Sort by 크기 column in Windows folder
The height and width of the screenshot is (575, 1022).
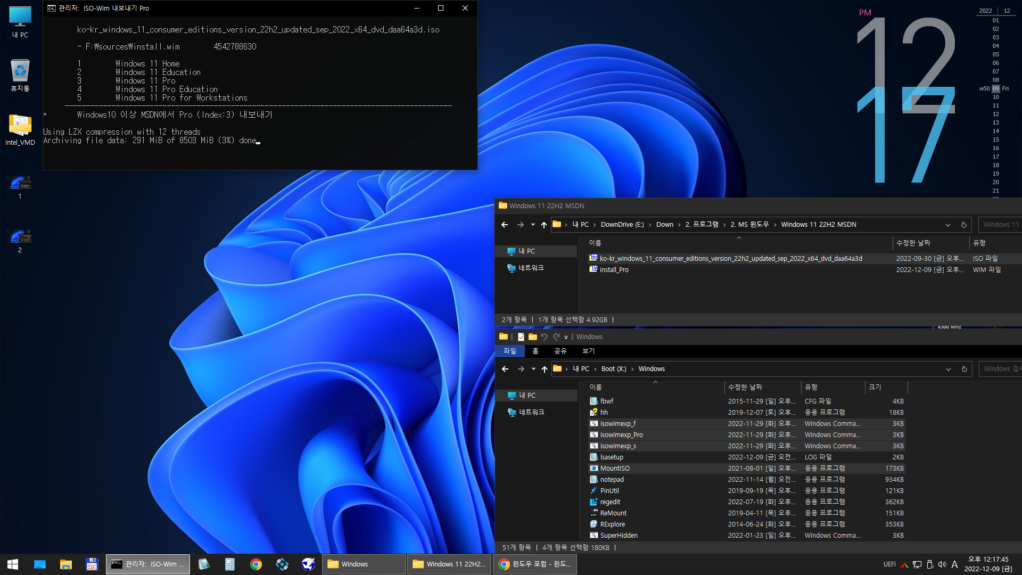click(886, 387)
